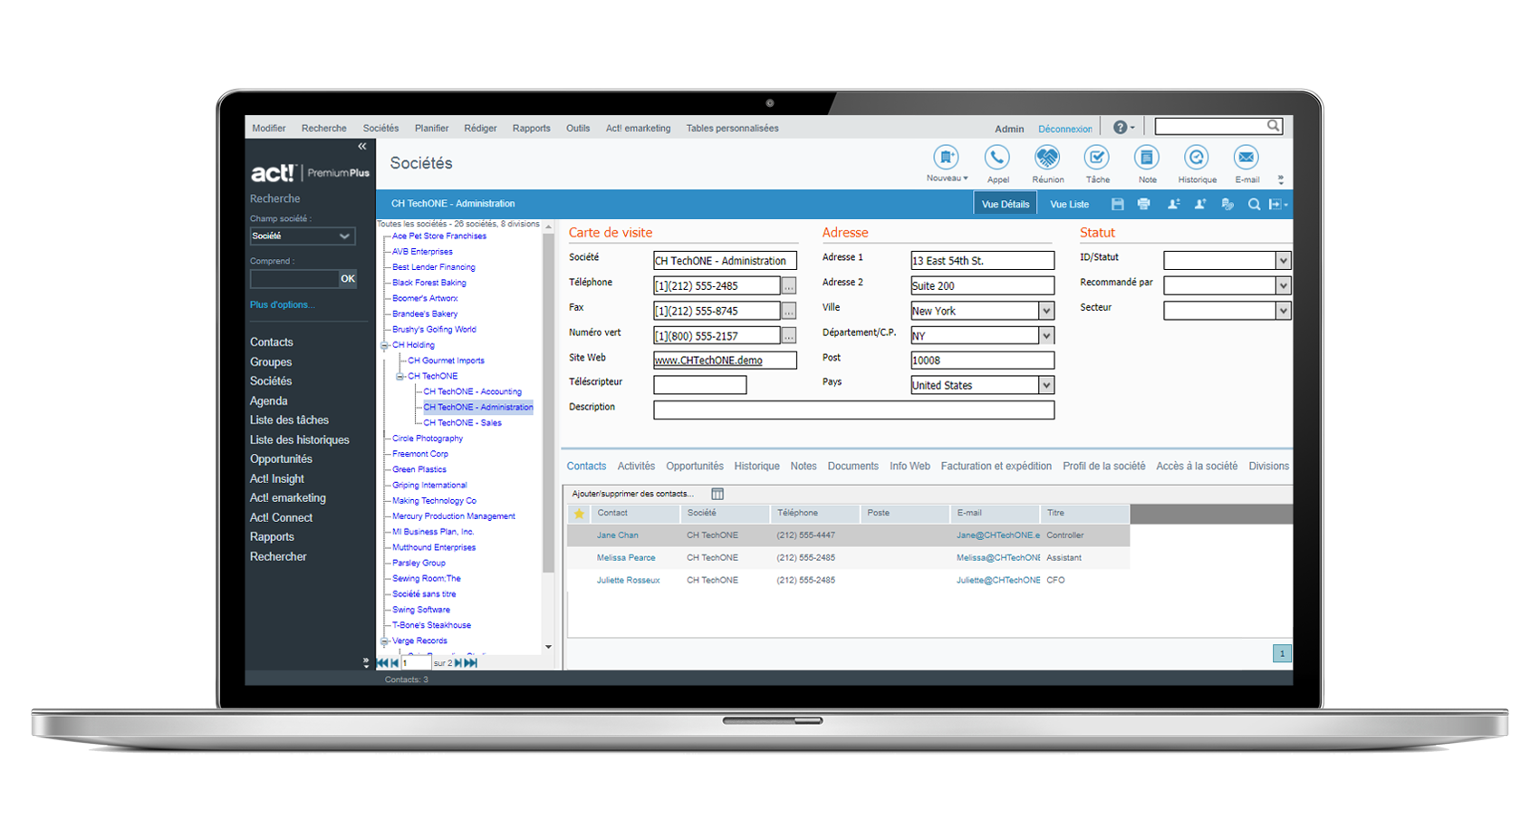The width and height of the screenshot is (1540, 819).
Task: Click the Appel phone icon
Action: click(x=997, y=159)
